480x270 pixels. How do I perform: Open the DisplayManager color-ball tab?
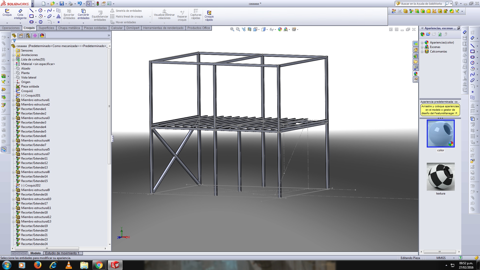click(42, 35)
